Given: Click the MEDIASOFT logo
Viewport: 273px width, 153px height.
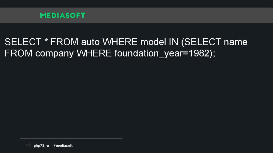Looking at the screenshot, I should pyautogui.click(x=62, y=15).
